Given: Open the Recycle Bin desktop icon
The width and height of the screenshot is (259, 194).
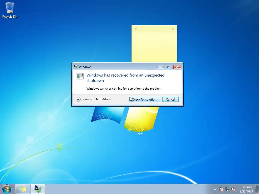Looking at the screenshot, I should coord(10,10).
